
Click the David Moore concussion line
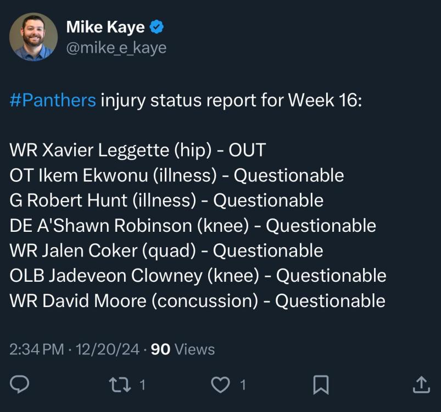tap(197, 301)
